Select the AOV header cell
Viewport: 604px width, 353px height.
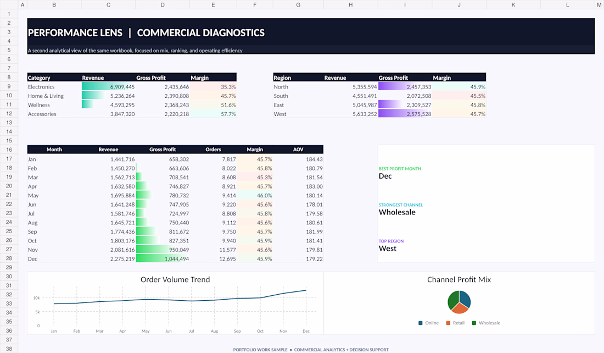pyautogui.click(x=298, y=150)
